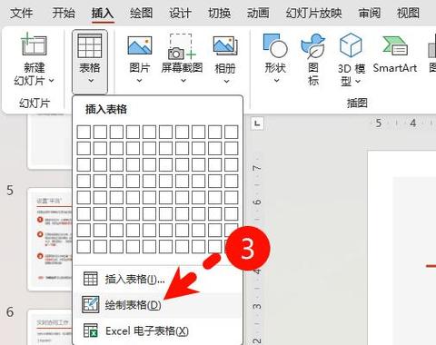Open the 设计 ribbon tab
436x345 pixels.
click(x=180, y=14)
